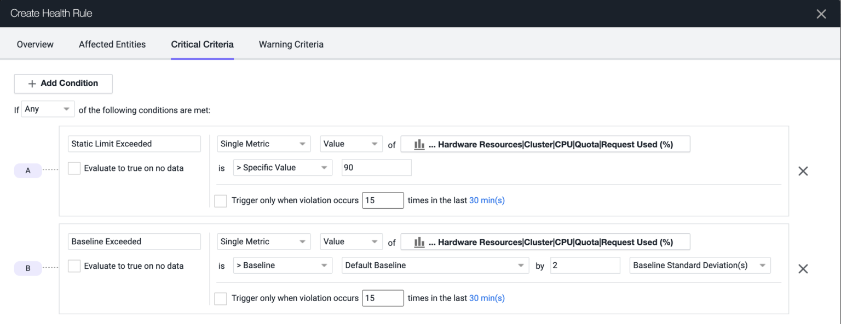The height and width of the screenshot is (324, 841).
Task: Open the 'Any' conditions dropdown
Action: click(48, 109)
